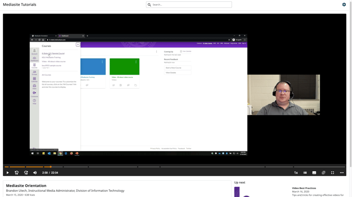Jump to the final chapter segment on the timeline

(x=320, y=167)
